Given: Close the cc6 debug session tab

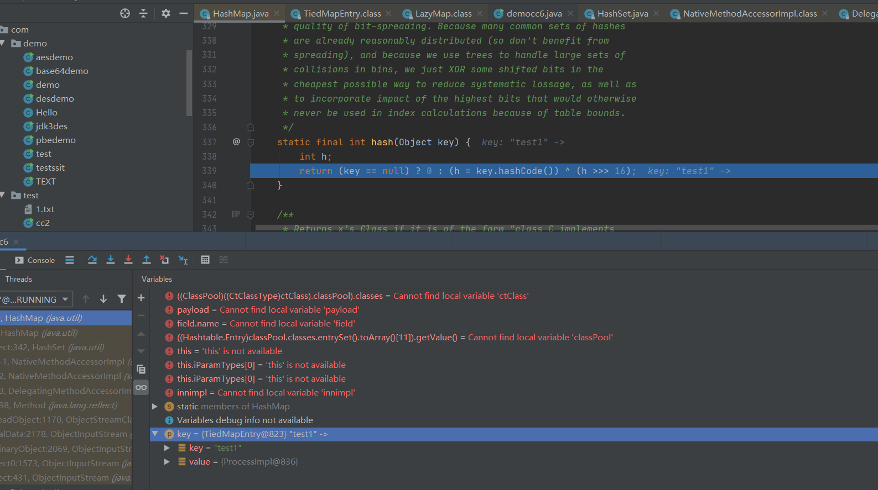Looking at the screenshot, I should pyautogui.click(x=16, y=242).
